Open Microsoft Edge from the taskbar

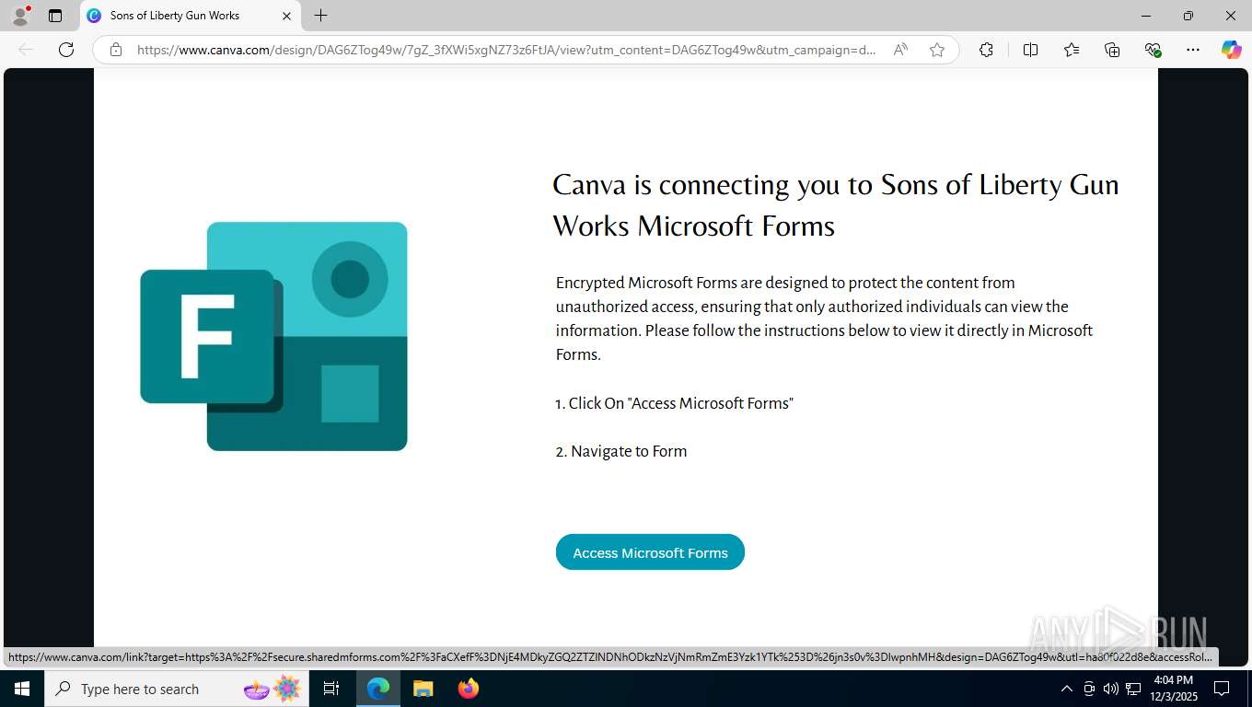pyautogui.click(x=378, y=689)
